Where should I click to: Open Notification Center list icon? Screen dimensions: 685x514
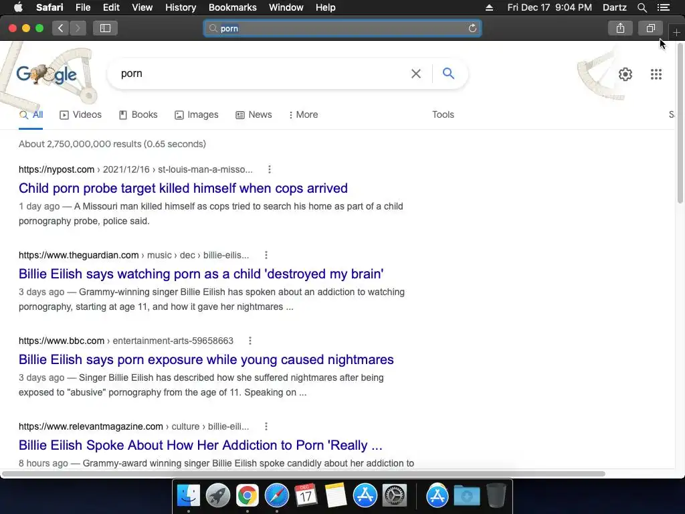[664, 7]
